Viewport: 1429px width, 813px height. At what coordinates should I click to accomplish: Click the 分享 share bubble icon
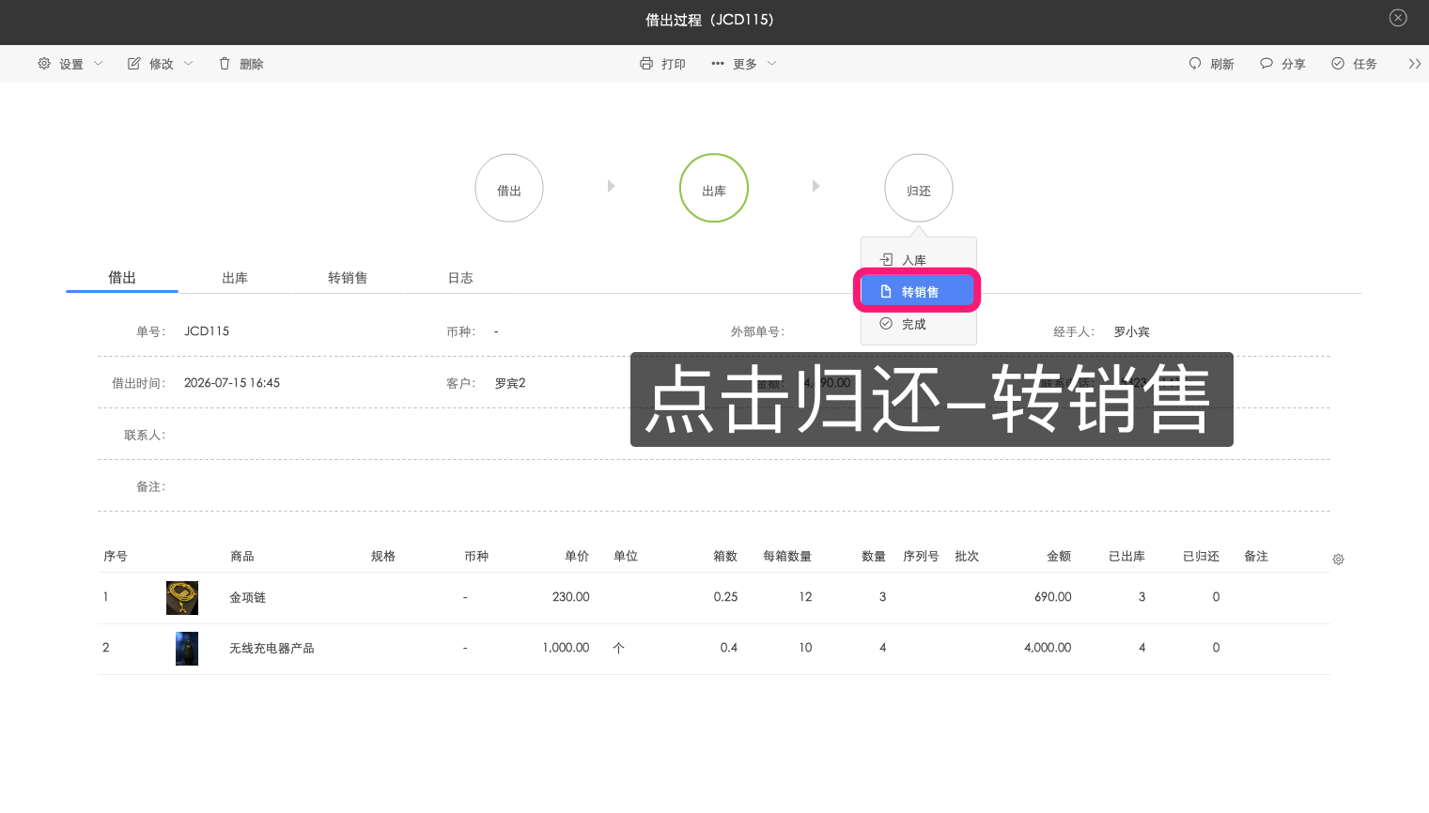point(1266,64)
